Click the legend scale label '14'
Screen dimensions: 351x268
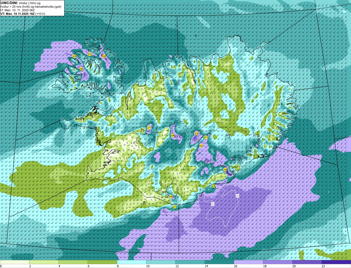206,266
